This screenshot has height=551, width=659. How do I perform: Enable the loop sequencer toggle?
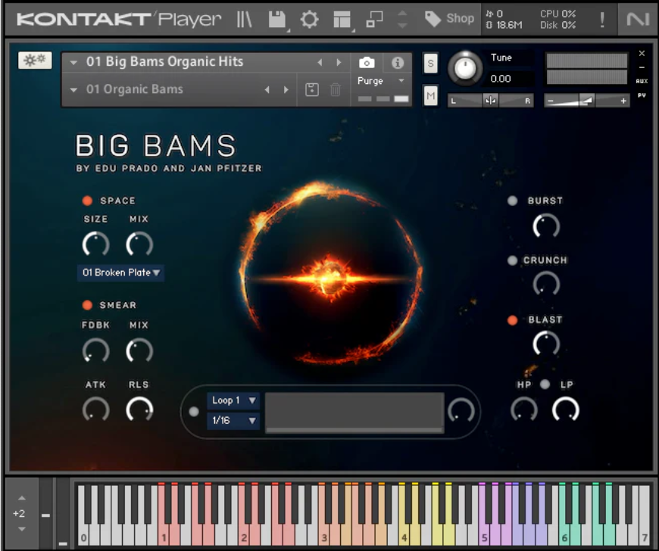click(194, 412)
